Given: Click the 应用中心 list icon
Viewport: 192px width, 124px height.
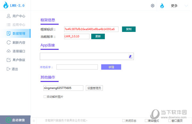Looking at the screenshot, I should [x=9, y=25].
